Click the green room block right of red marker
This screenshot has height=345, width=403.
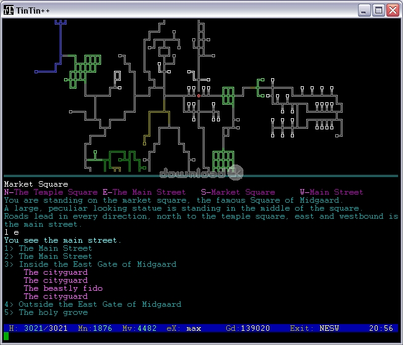tap(228, 95)
